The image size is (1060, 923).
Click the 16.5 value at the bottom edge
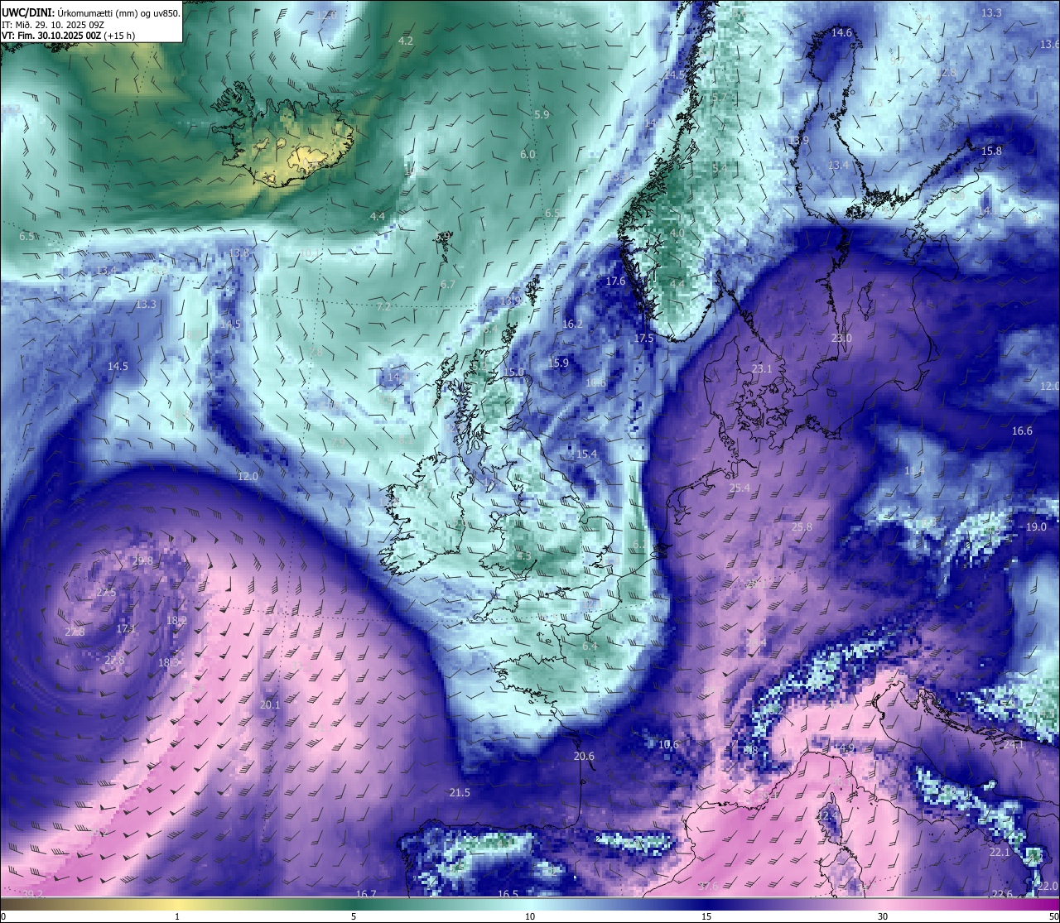(508, 894)
